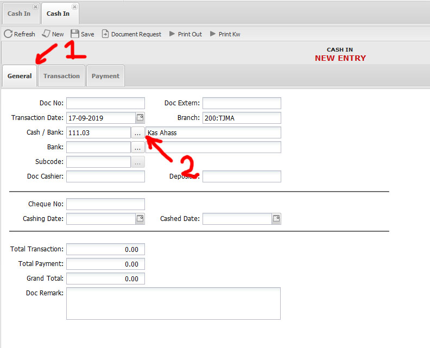Close the second Cash In tab

[74, 7]
